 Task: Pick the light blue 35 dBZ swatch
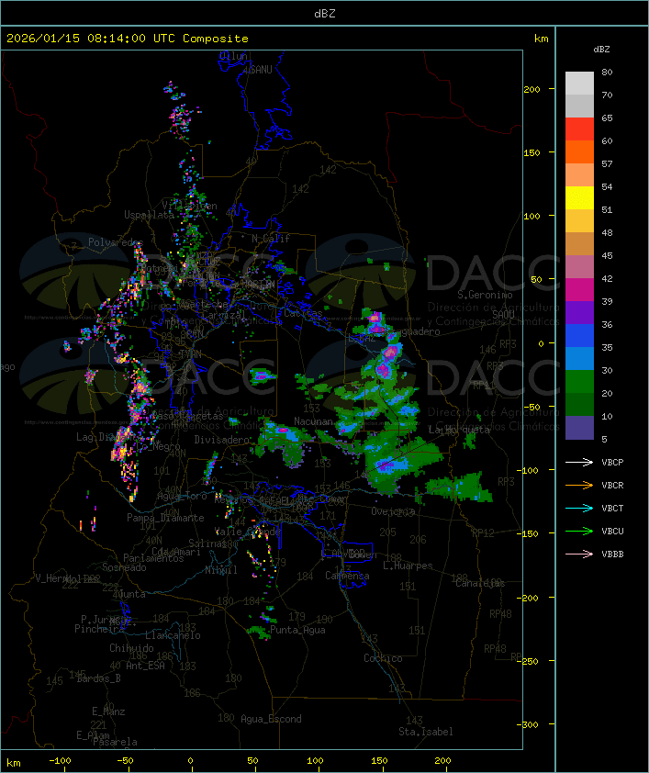[x=579, y=358]
